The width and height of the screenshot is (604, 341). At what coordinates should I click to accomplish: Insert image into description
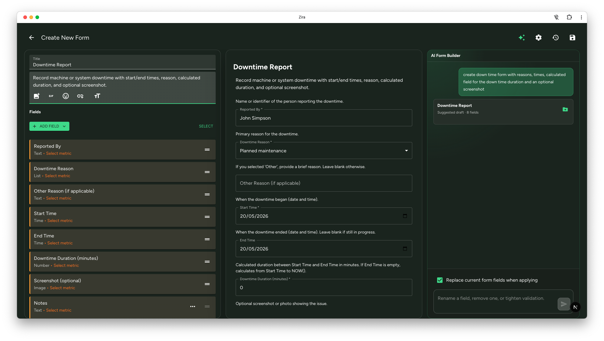click(37, 96)
